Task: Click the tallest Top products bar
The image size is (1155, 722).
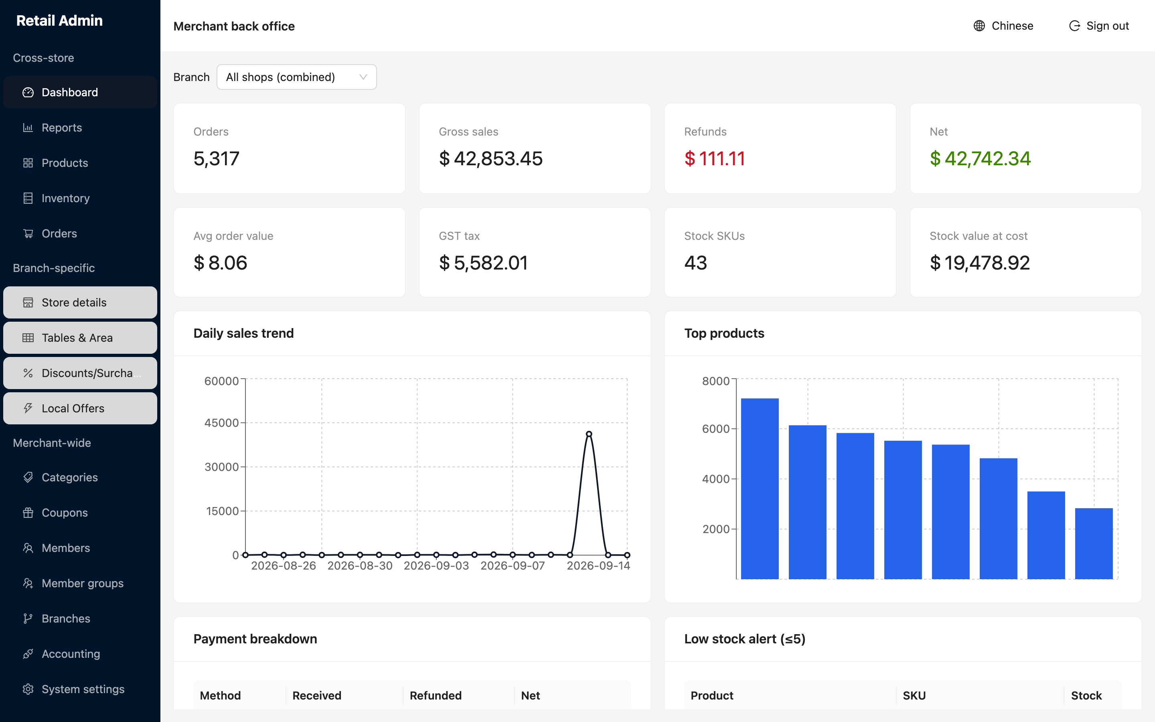Action: 760,489
